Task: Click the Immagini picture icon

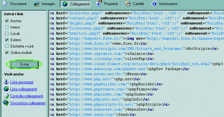Action: 37,4
